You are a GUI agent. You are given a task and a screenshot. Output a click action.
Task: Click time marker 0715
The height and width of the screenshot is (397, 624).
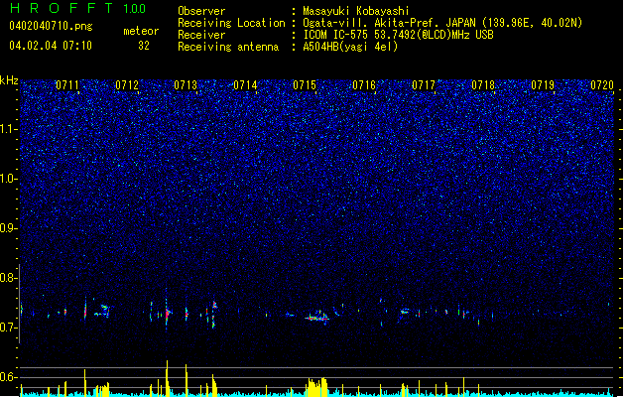305,85
